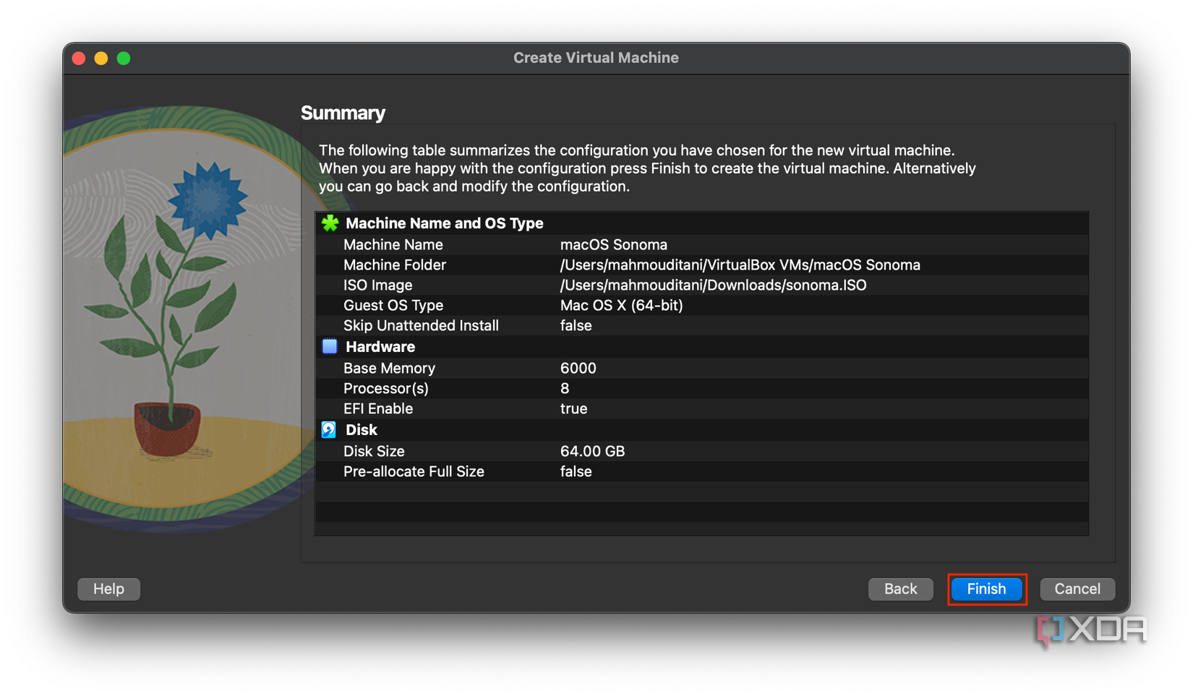The width and height of the screenshot is (1193, 696).
Task: Click the Skip Unattended Install value false
Action: pos(576,325)
